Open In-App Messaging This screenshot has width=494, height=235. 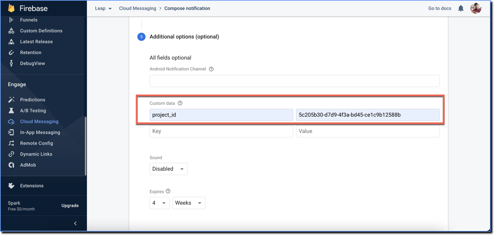tap(40, 132)
